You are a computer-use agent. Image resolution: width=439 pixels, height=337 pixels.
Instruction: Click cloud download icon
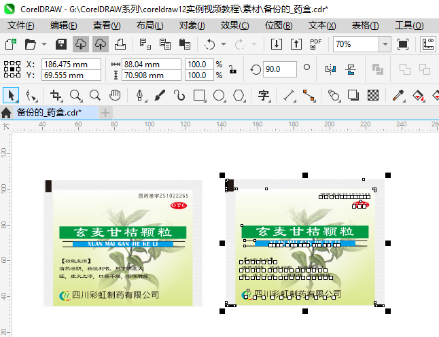(81, 44)
